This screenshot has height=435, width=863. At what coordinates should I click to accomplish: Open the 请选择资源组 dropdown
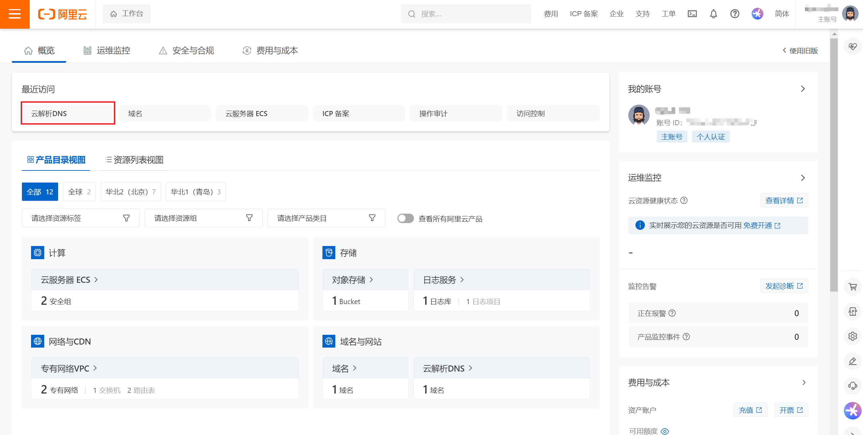click(x=204, y=218)
